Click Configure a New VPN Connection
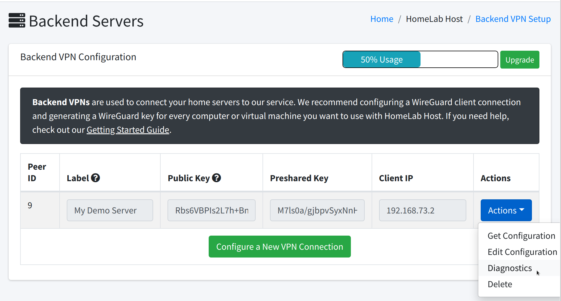This screenshot has height=301, width=561. [279, 247]
